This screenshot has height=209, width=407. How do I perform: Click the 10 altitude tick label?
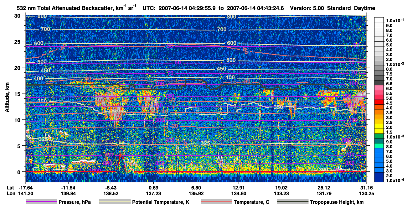point(17,119)
